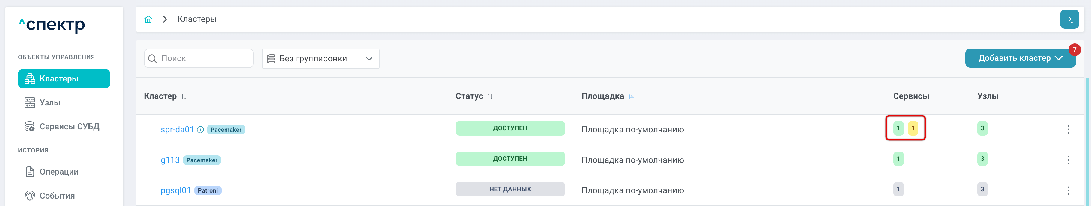Open actions menu for g113 row

click(1068, 160)
